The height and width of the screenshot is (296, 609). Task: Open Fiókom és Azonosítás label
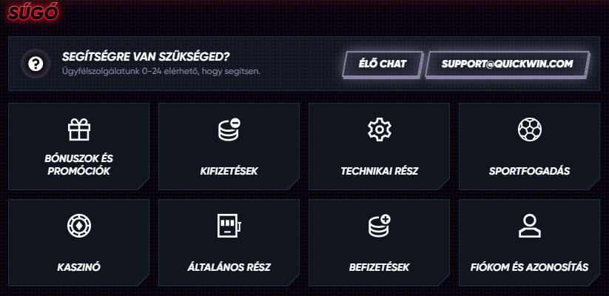529,266
